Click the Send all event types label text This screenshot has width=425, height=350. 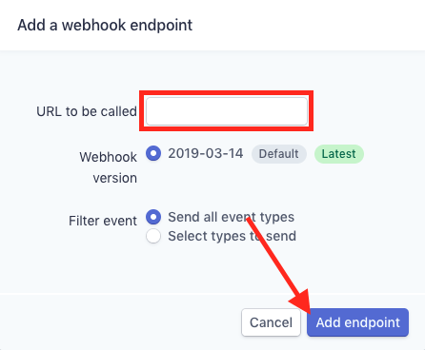click(x=231, y=217)
